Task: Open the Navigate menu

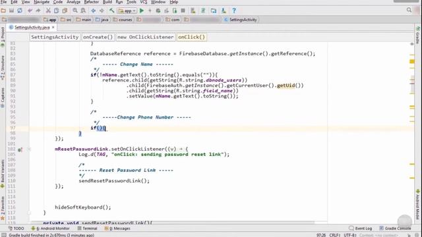Action: (x=42, y=2)
